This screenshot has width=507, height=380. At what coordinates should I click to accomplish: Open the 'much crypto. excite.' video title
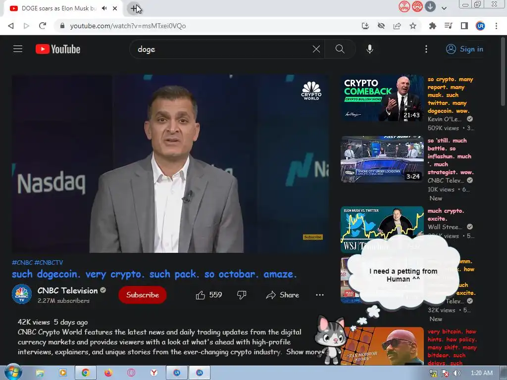click(x=446, y=215)
